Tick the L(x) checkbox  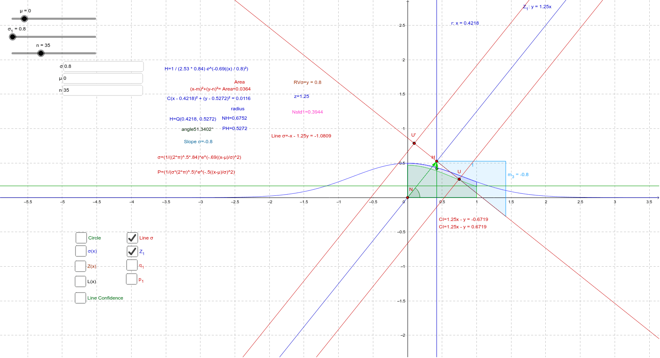point(80,281)
